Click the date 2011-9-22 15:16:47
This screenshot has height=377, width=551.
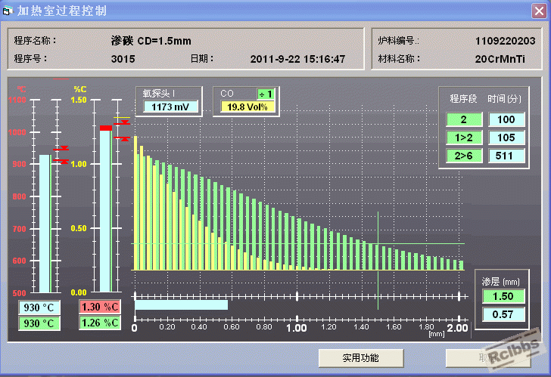297,59
